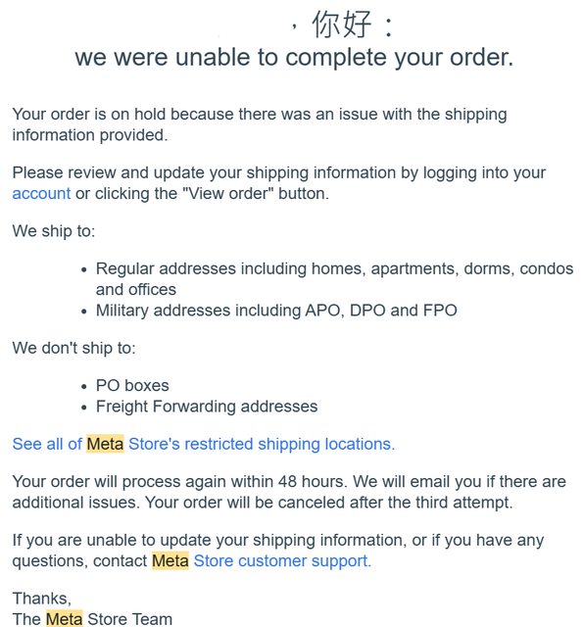Click the "Please review and update" sentence
Viewport: 584px width, 627px height.
279,183
